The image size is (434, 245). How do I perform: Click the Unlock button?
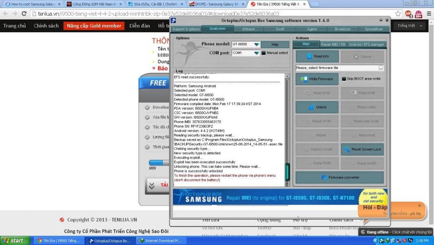tap(317, 107)
